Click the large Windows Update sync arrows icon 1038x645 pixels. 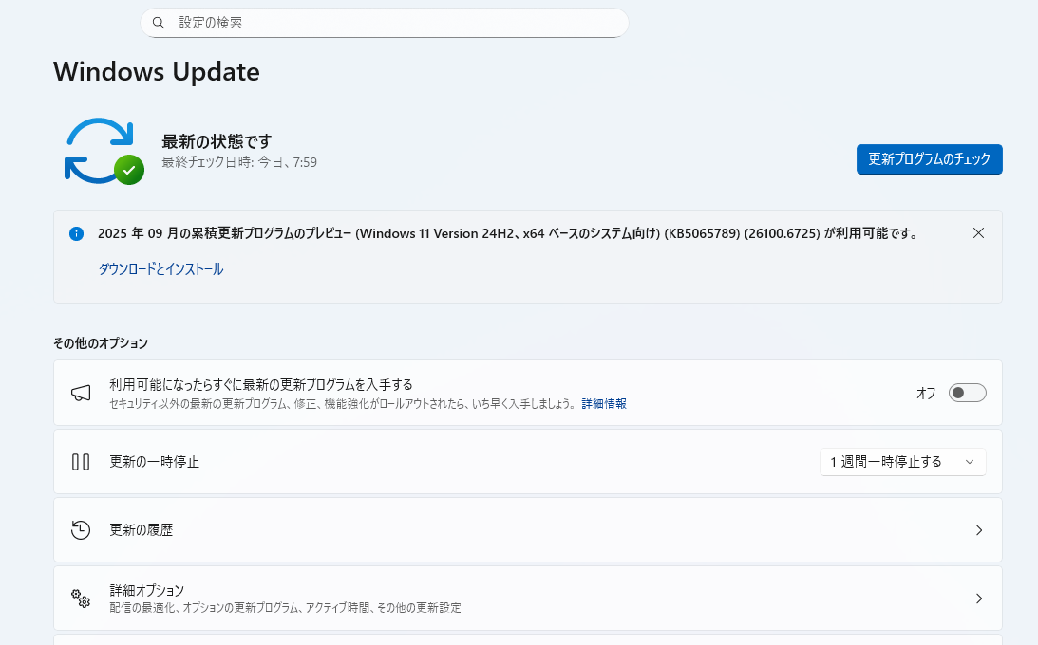point(98,150)
